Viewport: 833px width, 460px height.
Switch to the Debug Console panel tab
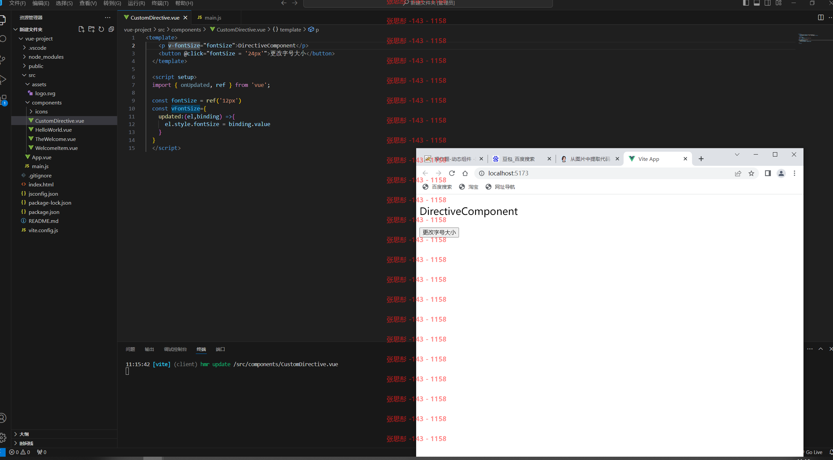175,349
